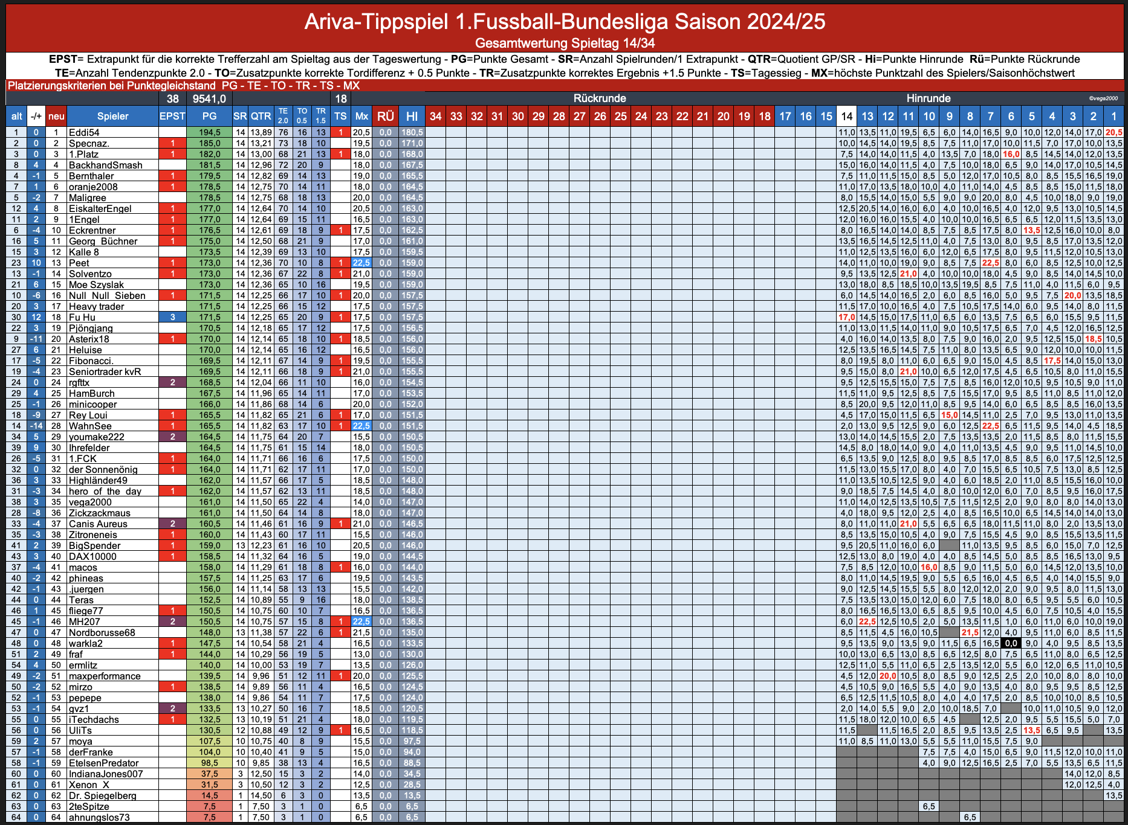Click the blue 'HI' column header
Image resolution: width=1128 pixels, height=825 pixels.
412,116
